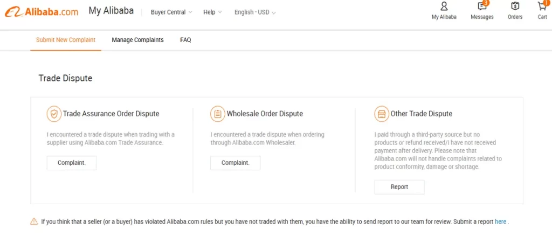This screenshot has height=243, width=552.
Task: Follow the "here" link to submit a report
Action: [x=500, y=221]
